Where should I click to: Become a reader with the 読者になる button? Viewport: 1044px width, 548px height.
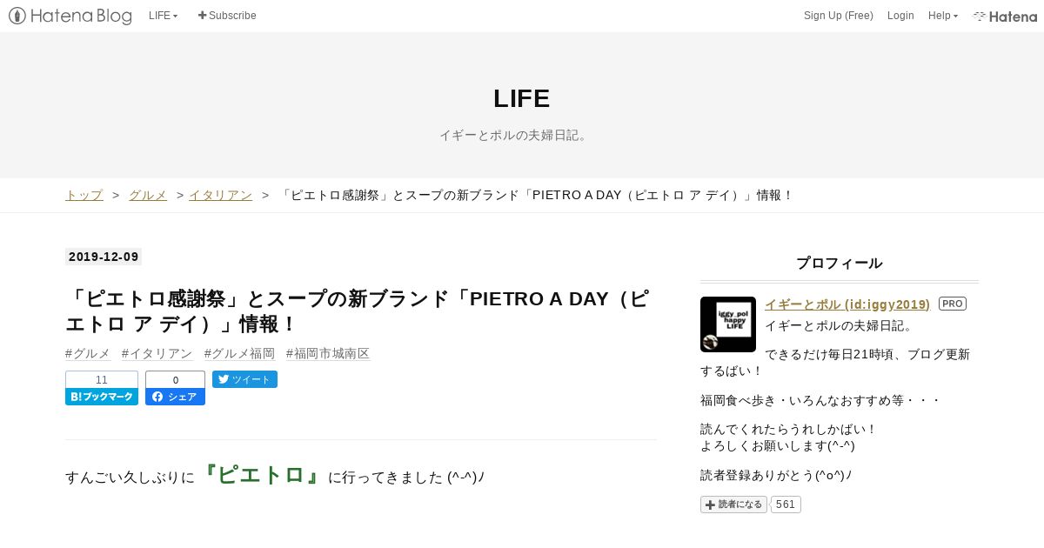tap(733, 505)
